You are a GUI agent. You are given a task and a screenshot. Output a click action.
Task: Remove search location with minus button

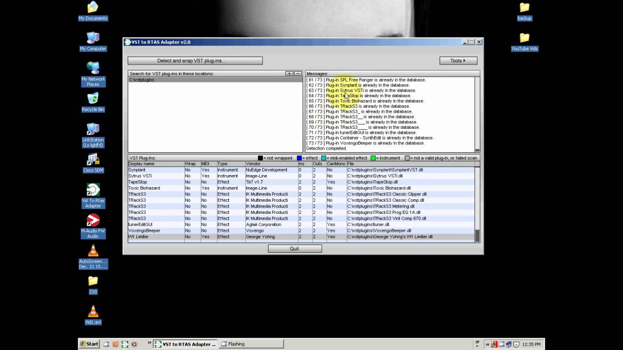pos(298,74)
